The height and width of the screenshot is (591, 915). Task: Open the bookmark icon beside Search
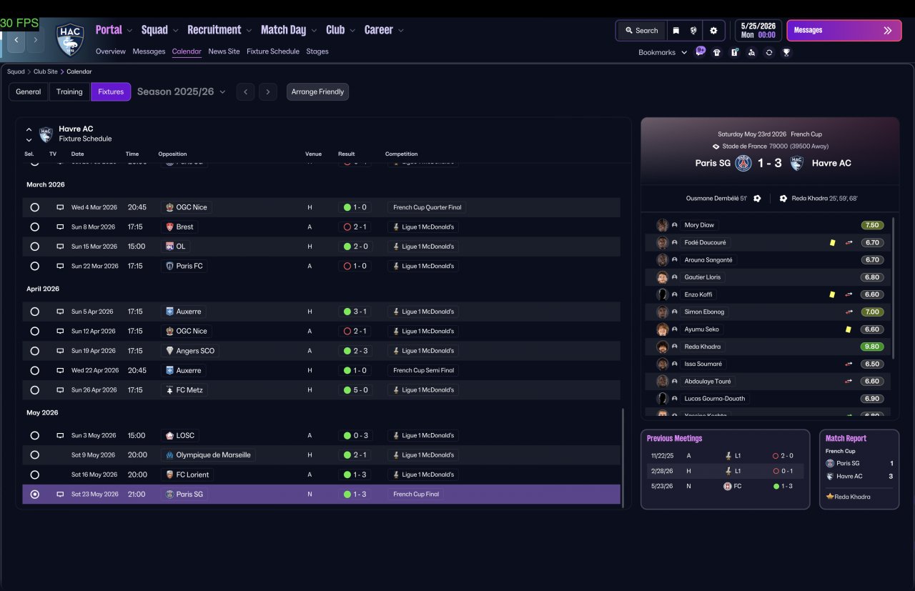tap(676, 31)
